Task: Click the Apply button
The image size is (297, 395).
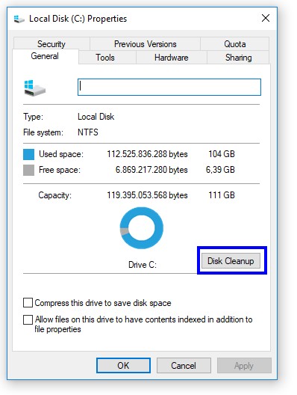Action: [x=244, y=365]
